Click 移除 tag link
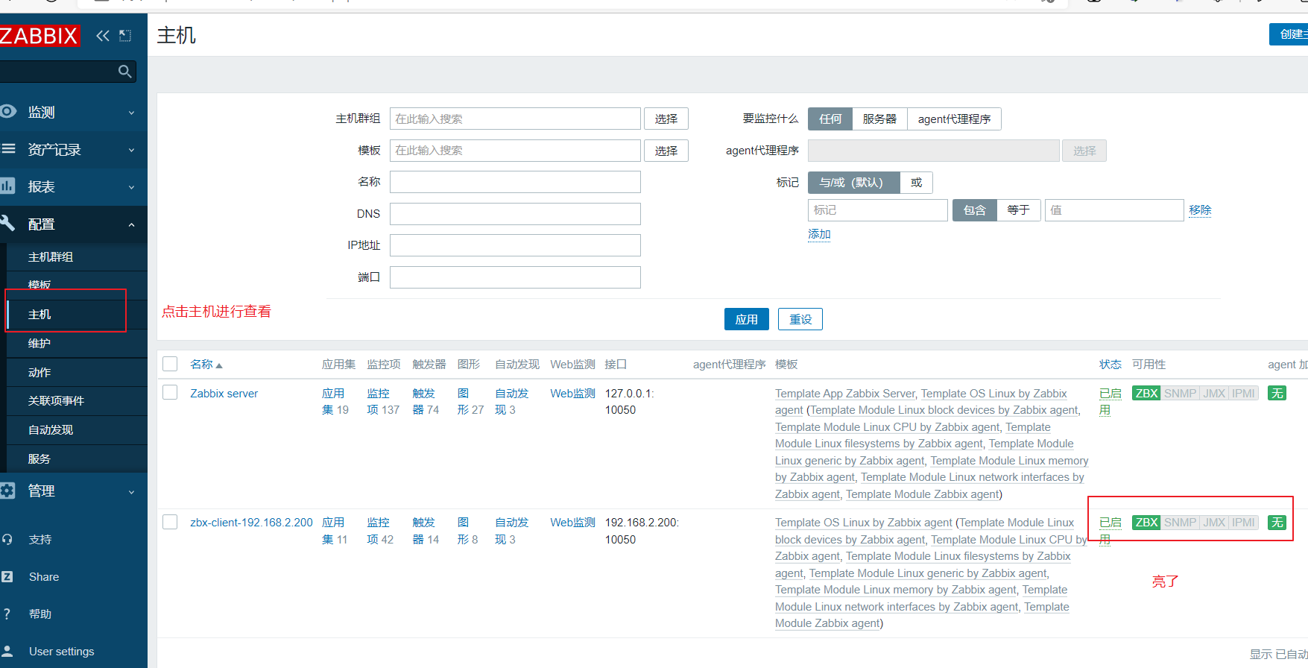 click(1200, 210)
